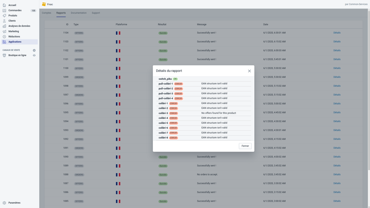Viewport: 370px width, 208px height.
Task: Open Paramètres in the sidebar
Action: [x=14, y=203]
